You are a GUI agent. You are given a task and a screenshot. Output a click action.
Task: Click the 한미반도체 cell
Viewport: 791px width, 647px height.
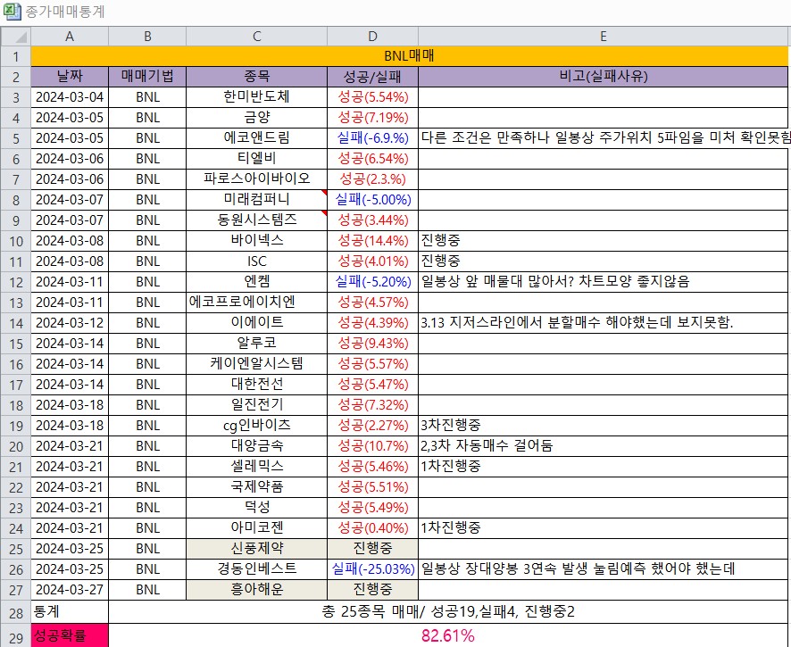[257, 97]
